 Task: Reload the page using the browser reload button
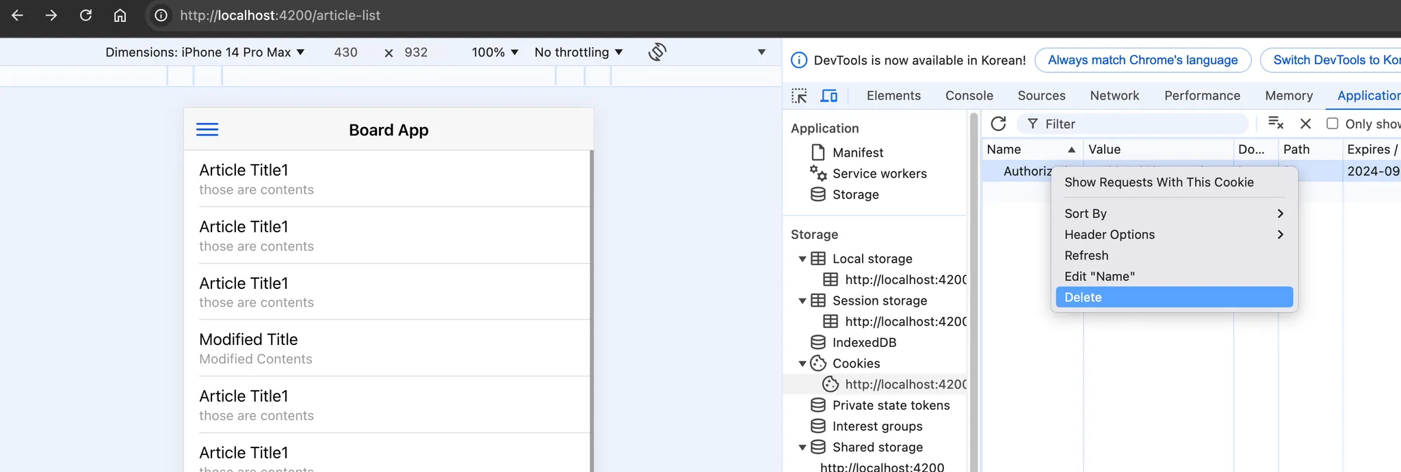(x=86, y=15)
